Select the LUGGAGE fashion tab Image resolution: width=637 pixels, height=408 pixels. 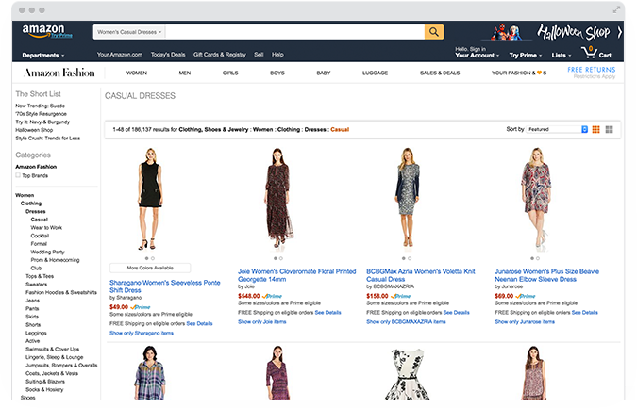(375, 73)
